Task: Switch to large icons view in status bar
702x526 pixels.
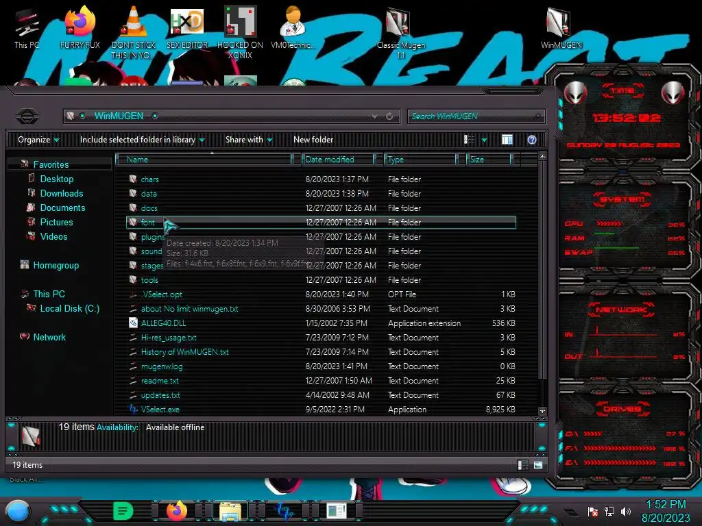Action: 537,465
